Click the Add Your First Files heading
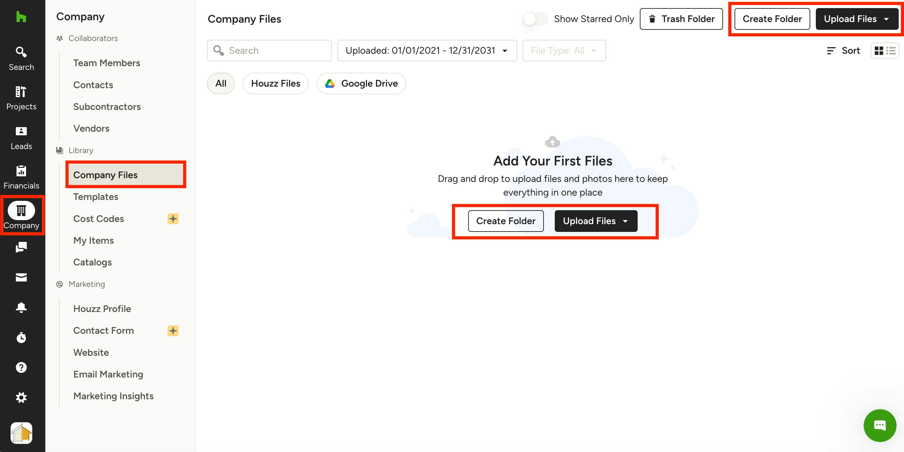The image size is (904, 452). point(553,161)
